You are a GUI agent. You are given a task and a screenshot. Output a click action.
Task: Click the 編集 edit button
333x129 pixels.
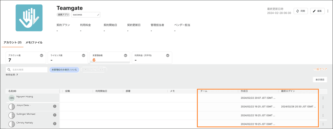[317, 11]
